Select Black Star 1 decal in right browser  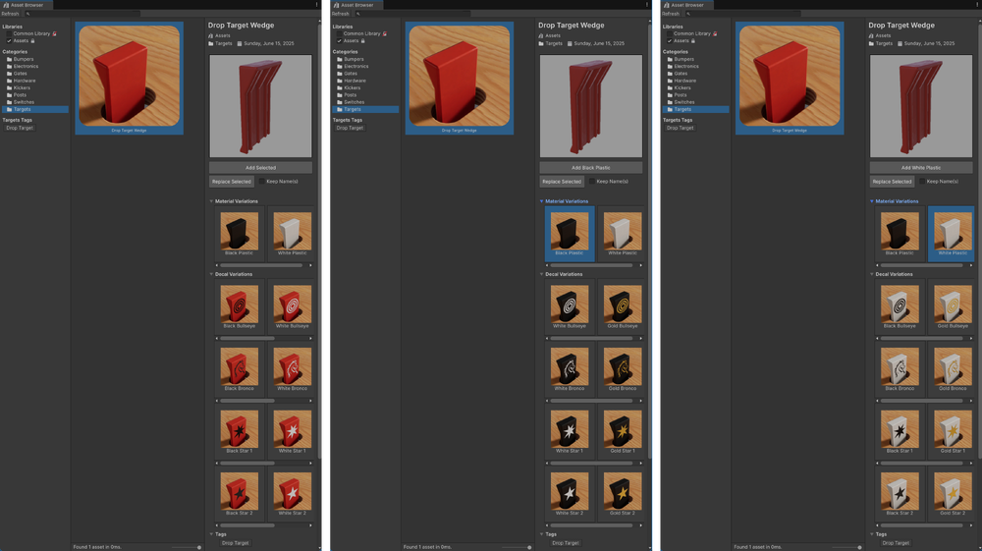coord(900,431)
